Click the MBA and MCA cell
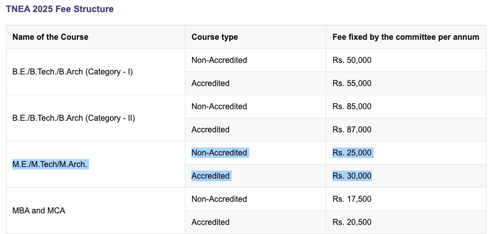 pos(39,210)
